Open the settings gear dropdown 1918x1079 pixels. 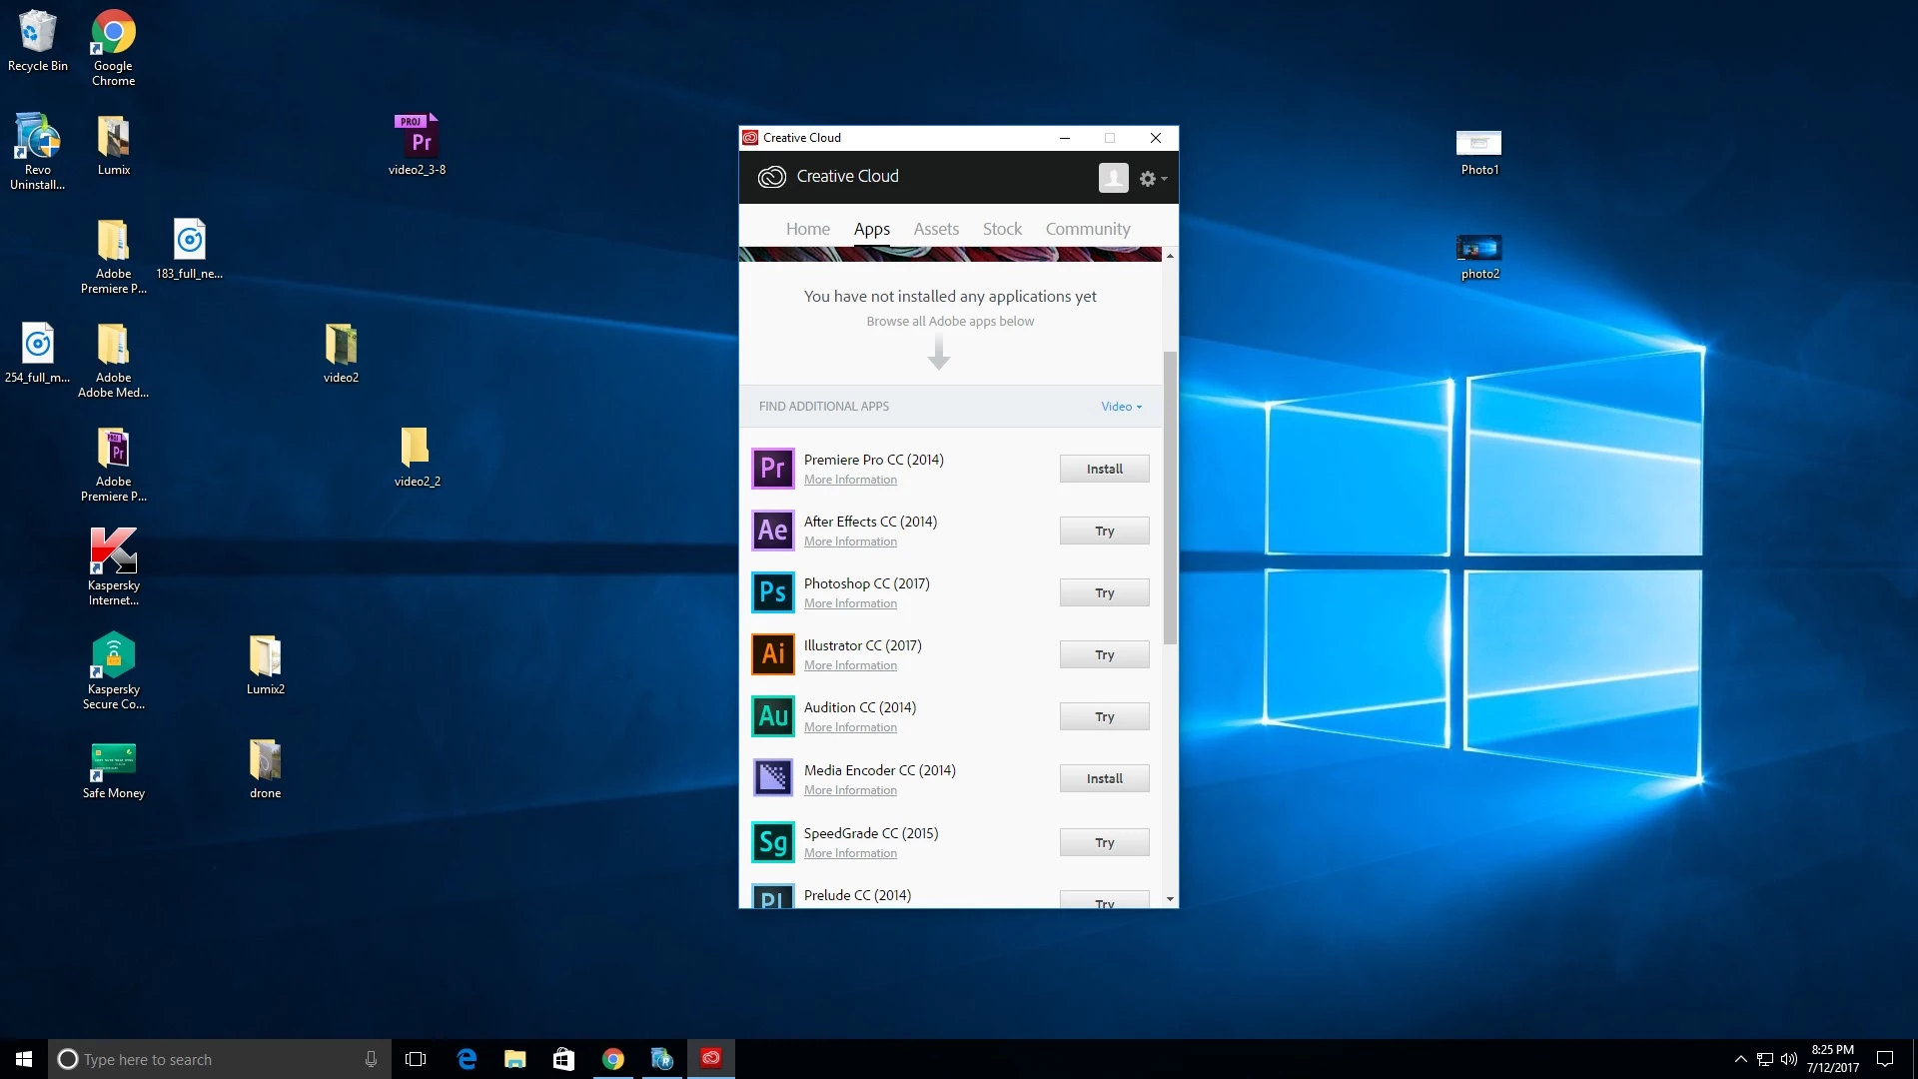coord(1152,179)
